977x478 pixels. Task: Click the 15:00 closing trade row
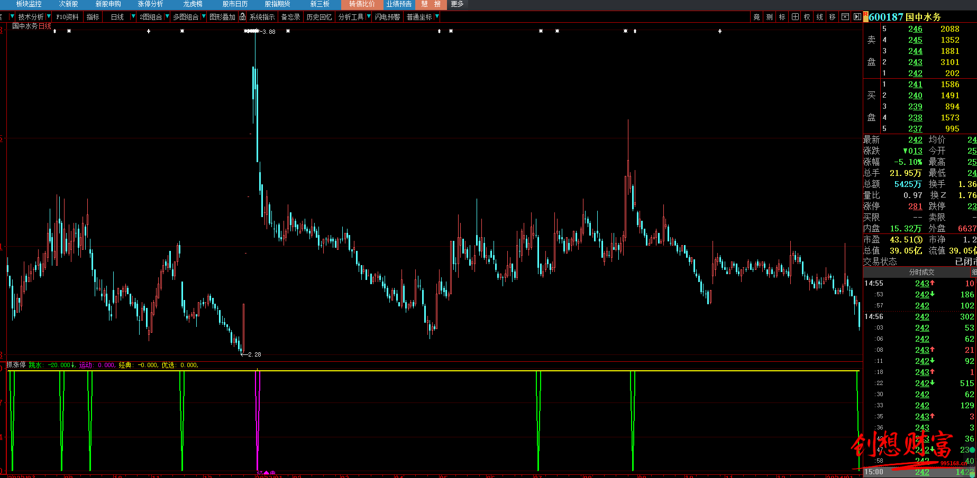919,472
